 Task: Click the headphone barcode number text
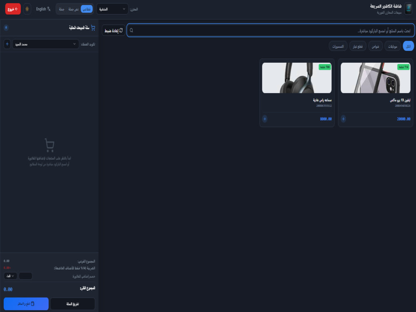[324, 106]
